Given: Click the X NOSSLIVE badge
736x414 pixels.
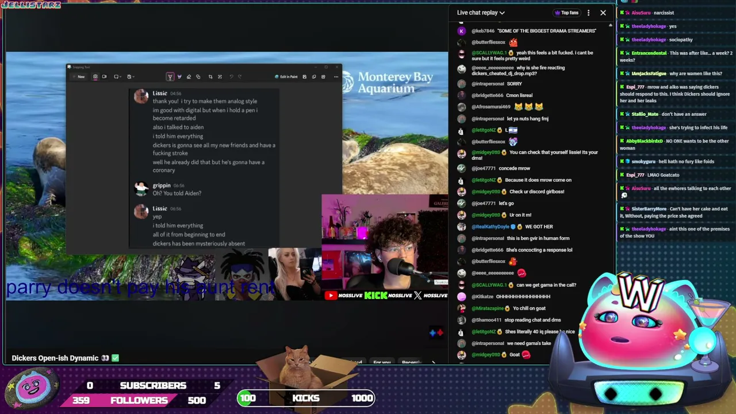Looking at the screenshot, I should (x=431, y=296).
